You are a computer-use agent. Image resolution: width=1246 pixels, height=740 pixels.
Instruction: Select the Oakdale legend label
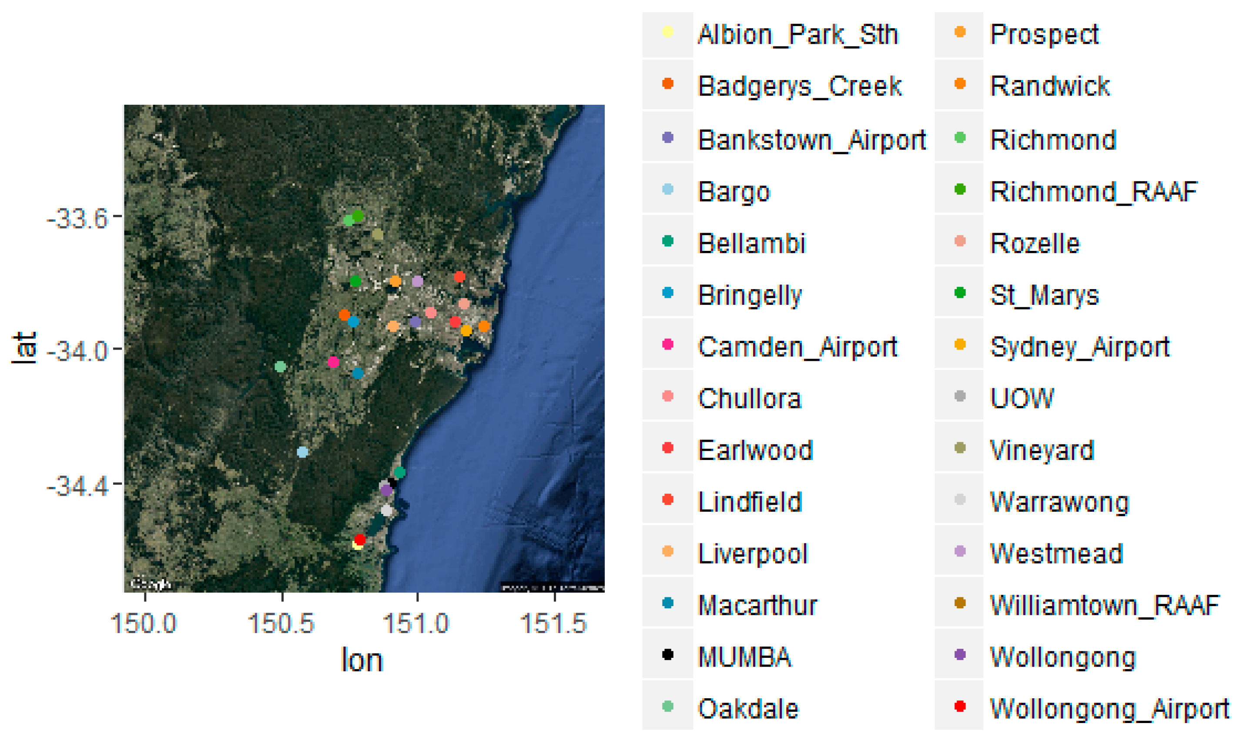pos(748,709)
